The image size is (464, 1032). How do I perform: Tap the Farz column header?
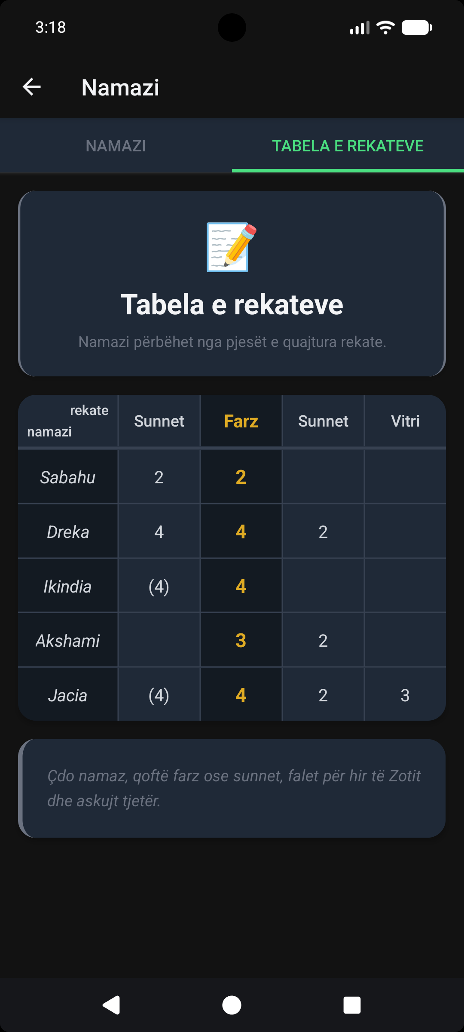click(241, 421)
